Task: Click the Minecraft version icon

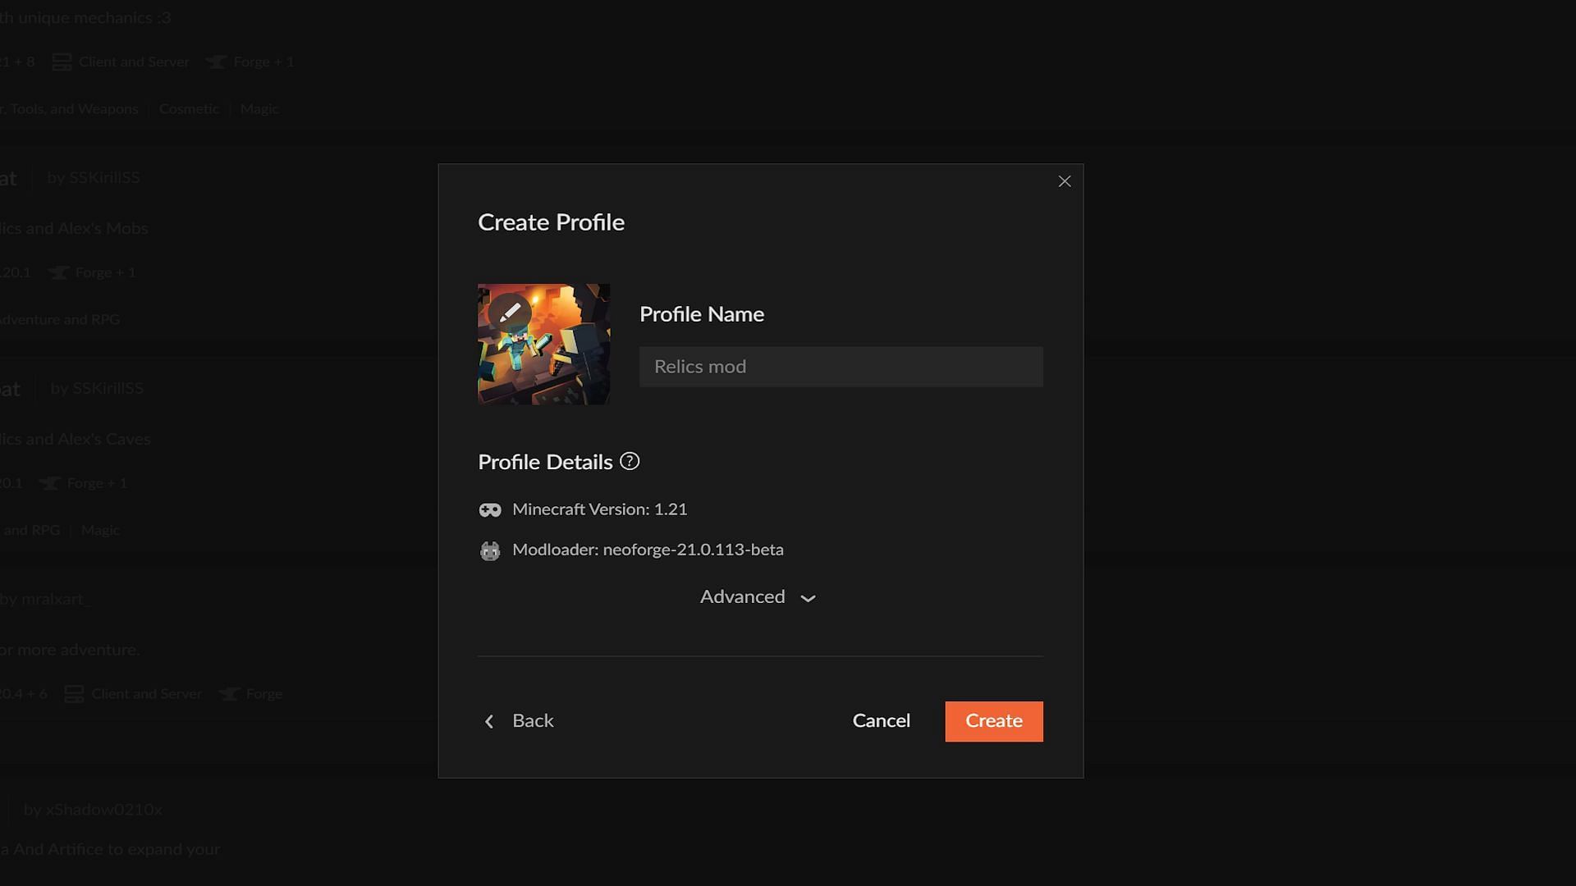Action: (x=489, y=509)
